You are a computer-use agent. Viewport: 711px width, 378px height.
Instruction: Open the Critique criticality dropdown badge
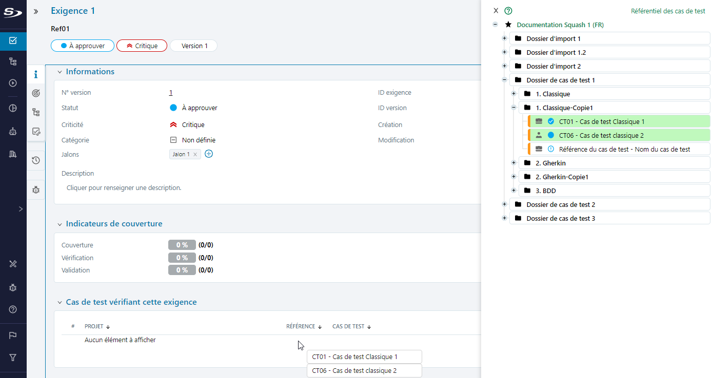(142, 46)
